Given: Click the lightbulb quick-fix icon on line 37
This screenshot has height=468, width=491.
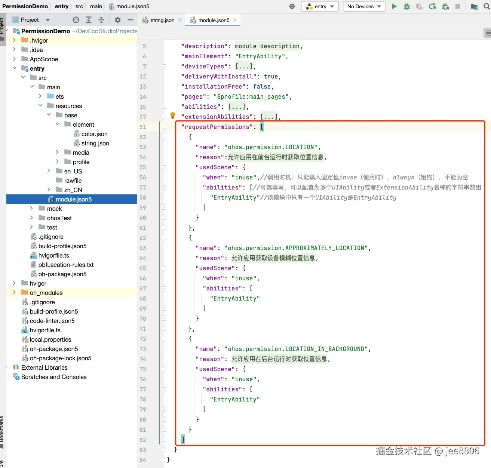Looking at the screenshot, I should point(173,115).
